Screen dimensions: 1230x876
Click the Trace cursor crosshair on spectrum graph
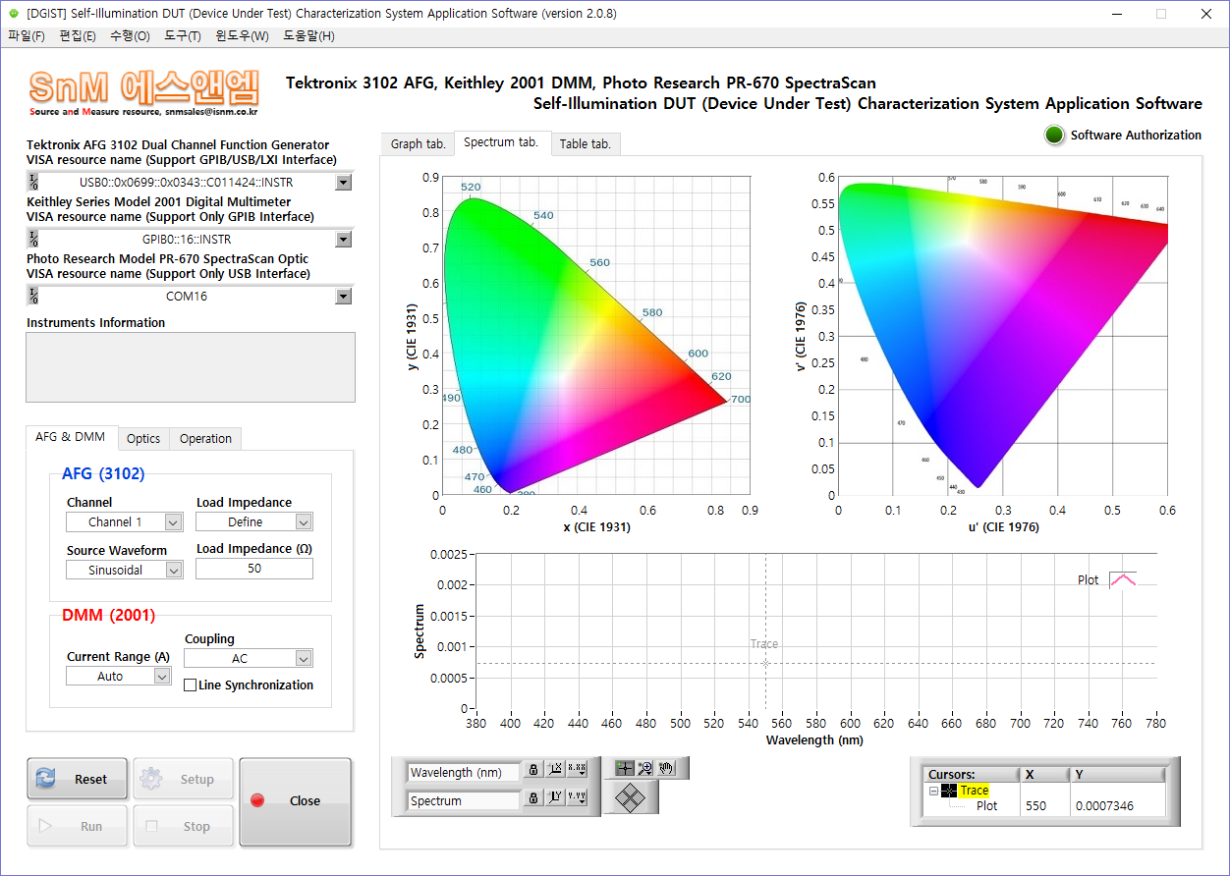(765, 663)
